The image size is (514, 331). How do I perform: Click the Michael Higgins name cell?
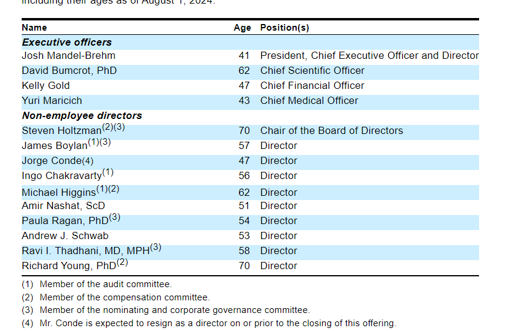tap(58, 193)
